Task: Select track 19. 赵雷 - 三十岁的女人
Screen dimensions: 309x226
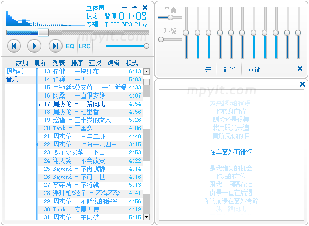Action: point(90,120)
